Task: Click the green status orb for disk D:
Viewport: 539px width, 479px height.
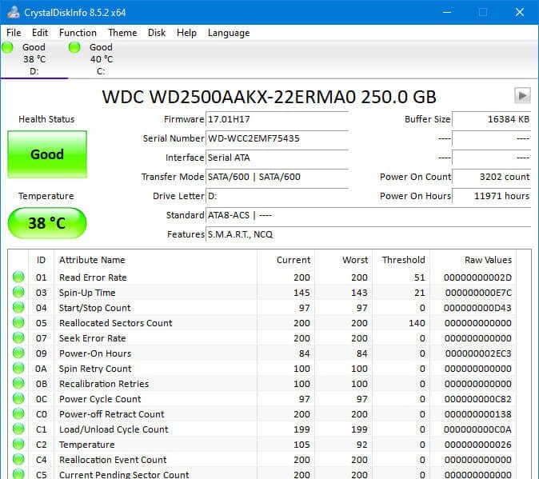Action: (7, 47)
